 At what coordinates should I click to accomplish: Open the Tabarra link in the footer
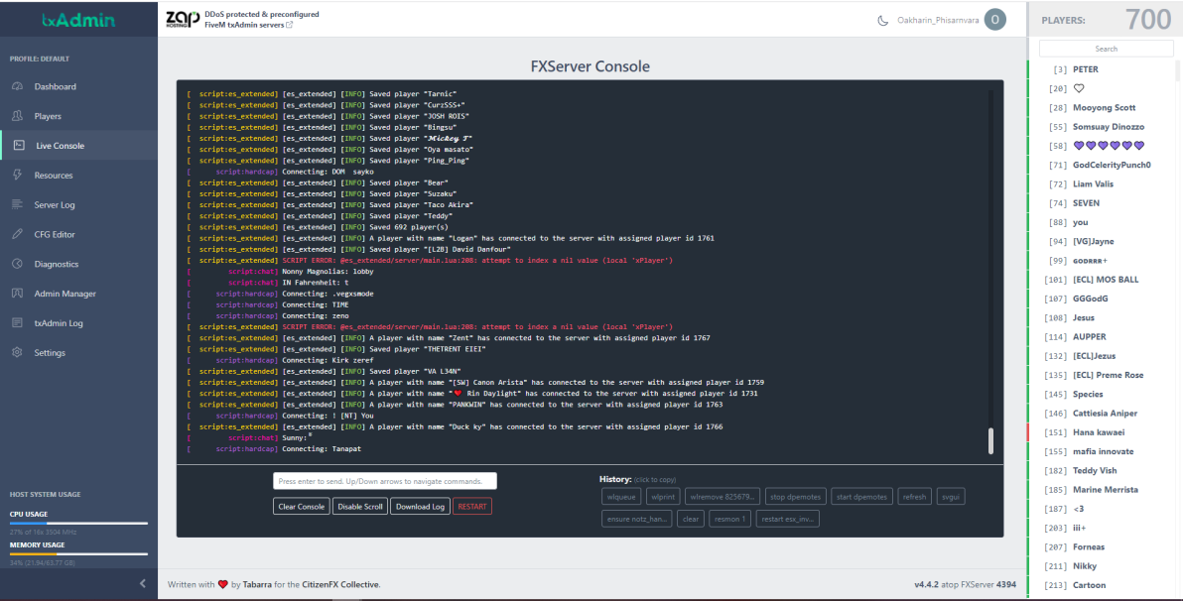point(256,584)
